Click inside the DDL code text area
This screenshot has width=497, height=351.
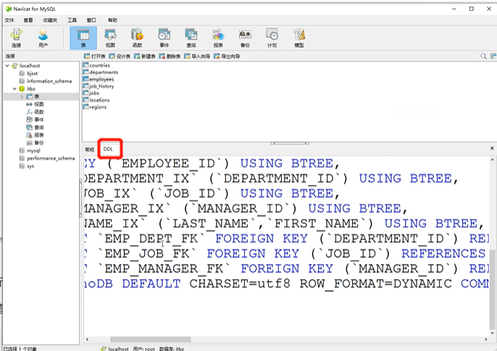click(287, 246)
